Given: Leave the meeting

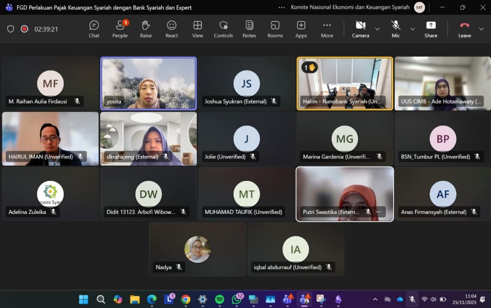Looking at the screenshot, I should (x=464, y=29).
